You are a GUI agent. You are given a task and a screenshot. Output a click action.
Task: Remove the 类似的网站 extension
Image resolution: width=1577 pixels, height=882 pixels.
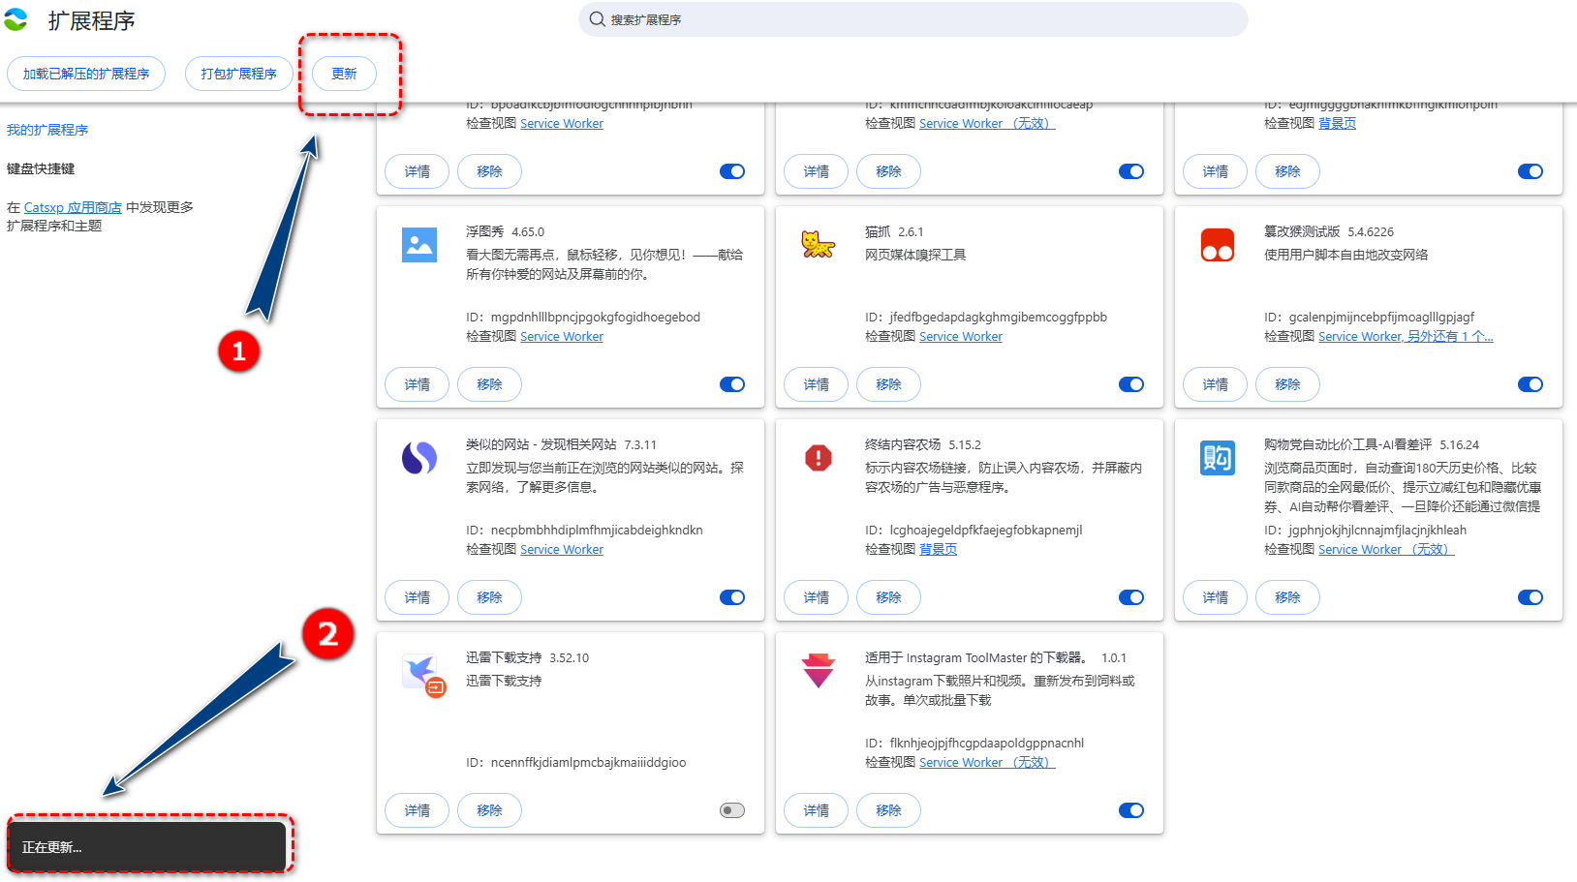tap(489, 597)
